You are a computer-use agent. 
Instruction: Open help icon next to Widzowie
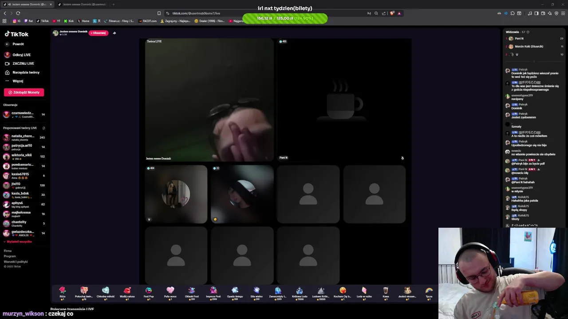pyautogui.click(x=528, y=32)
